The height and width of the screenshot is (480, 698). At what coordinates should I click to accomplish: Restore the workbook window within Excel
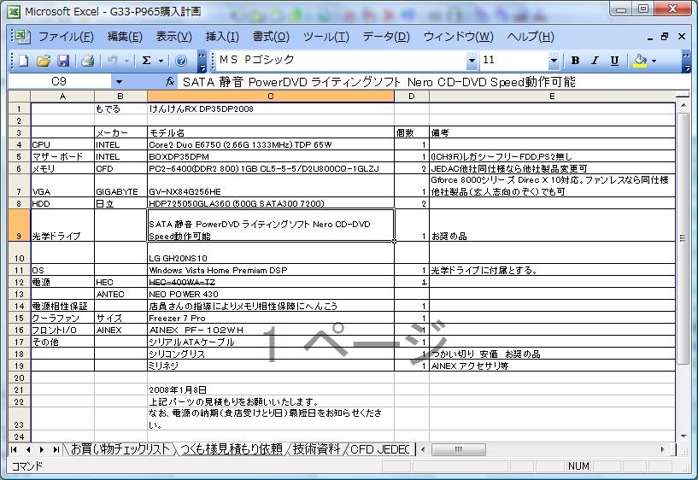click(665, 37)
